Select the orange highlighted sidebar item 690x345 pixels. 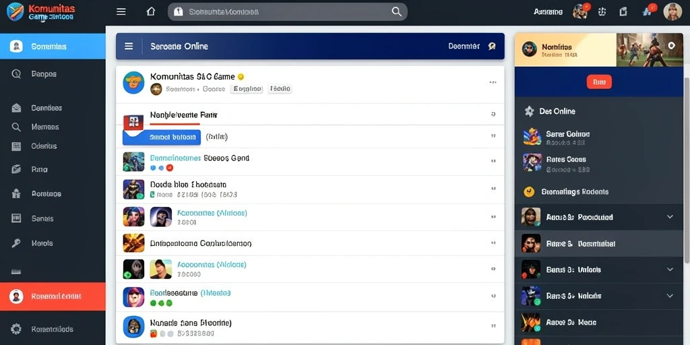click(53, 296)
